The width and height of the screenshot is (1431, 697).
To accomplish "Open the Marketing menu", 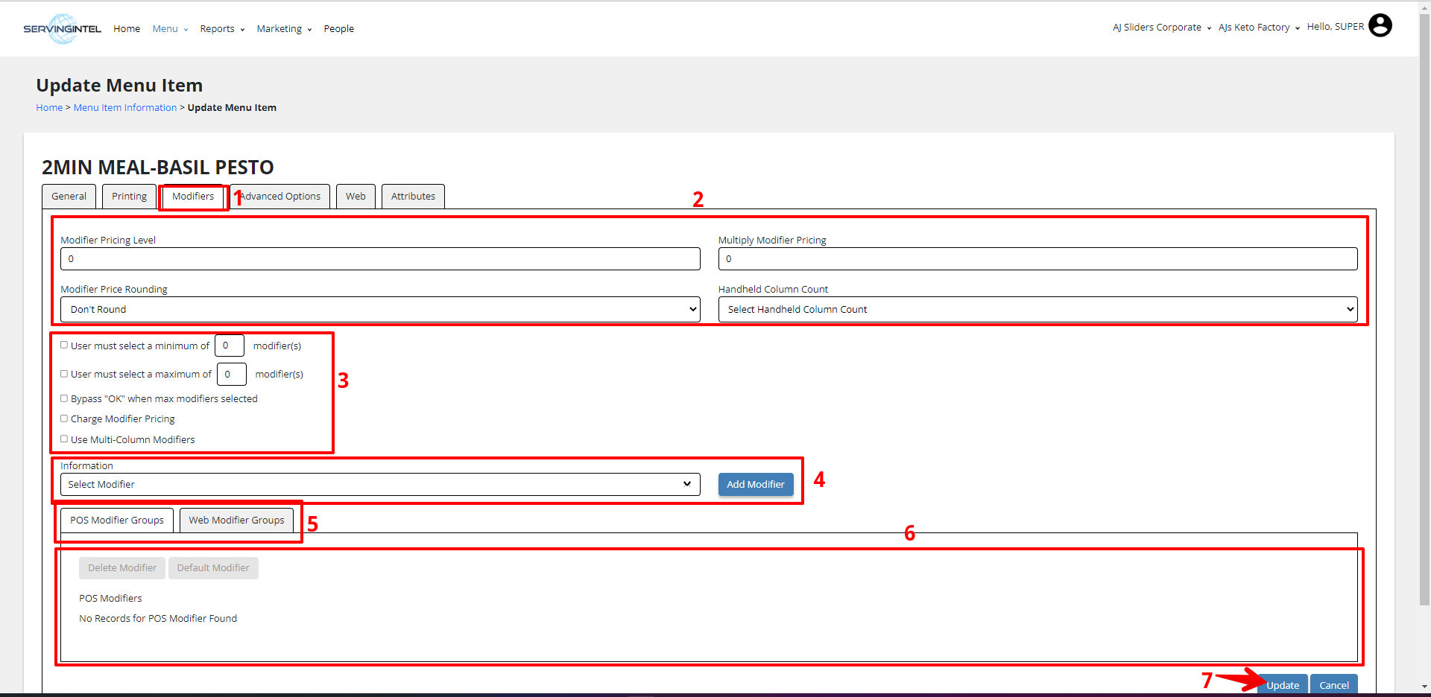I will click(283, 29).
